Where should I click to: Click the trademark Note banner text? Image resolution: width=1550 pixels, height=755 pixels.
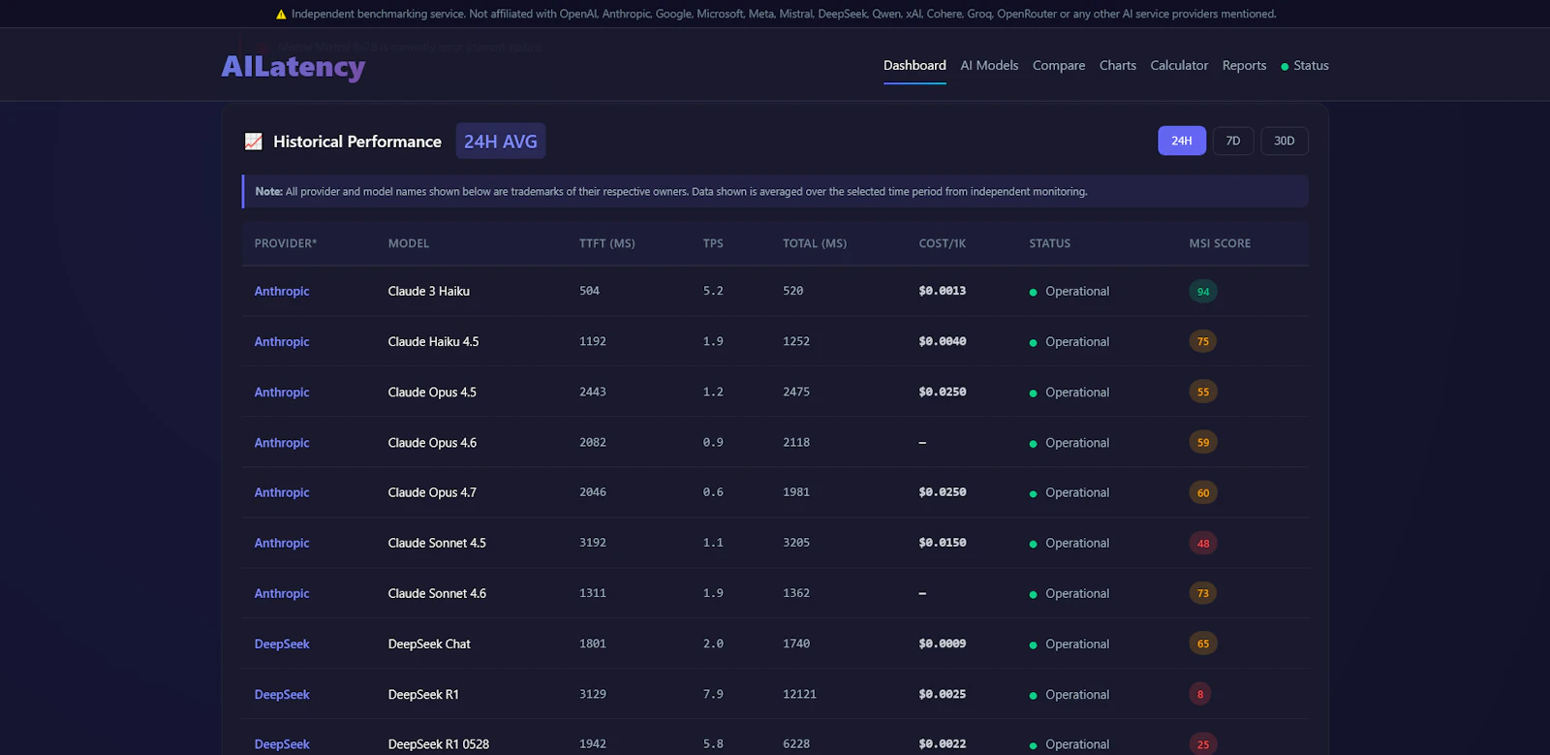click(x=671, y=192)
